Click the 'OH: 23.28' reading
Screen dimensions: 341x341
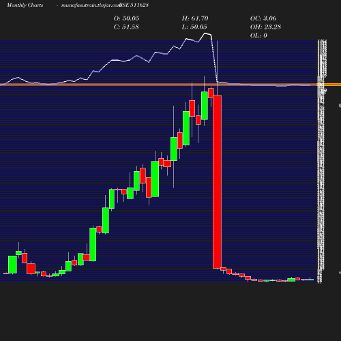pyautogui.click(x=265, y=27)
